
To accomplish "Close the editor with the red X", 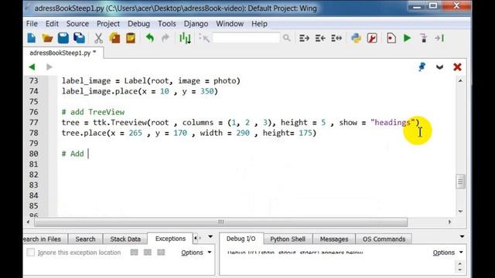I will (x=457, y=67).
